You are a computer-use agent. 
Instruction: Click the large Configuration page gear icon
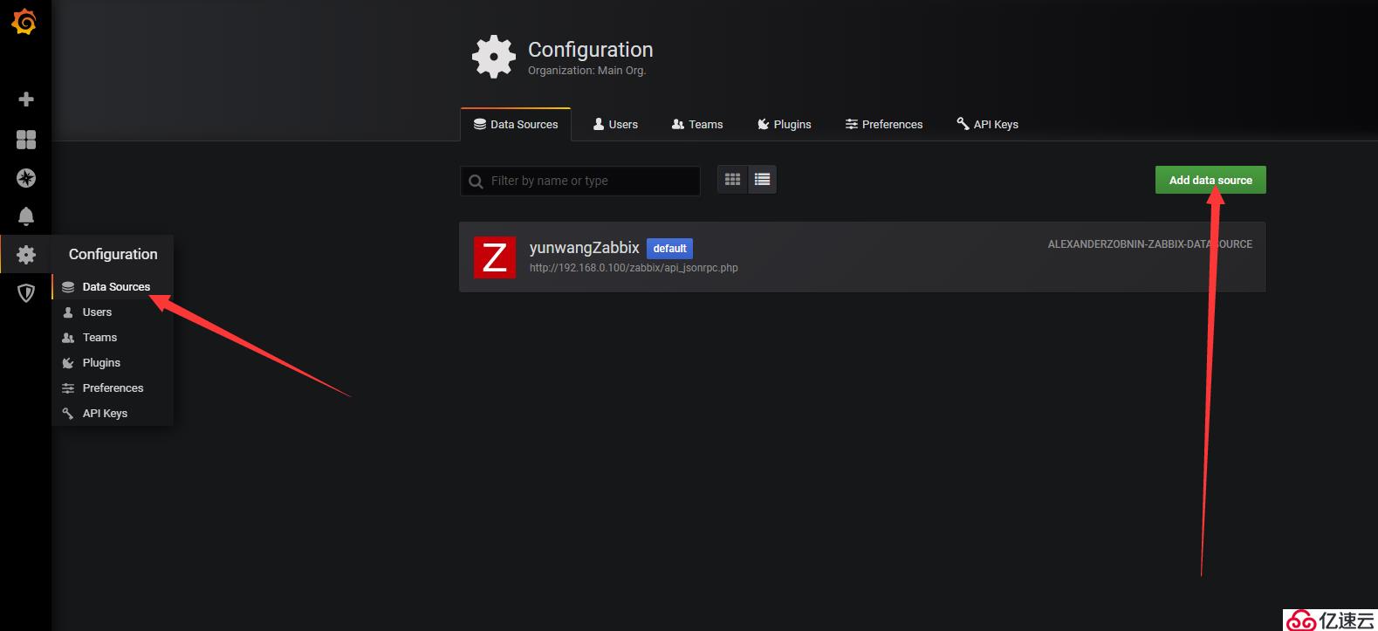click(494, 57)
